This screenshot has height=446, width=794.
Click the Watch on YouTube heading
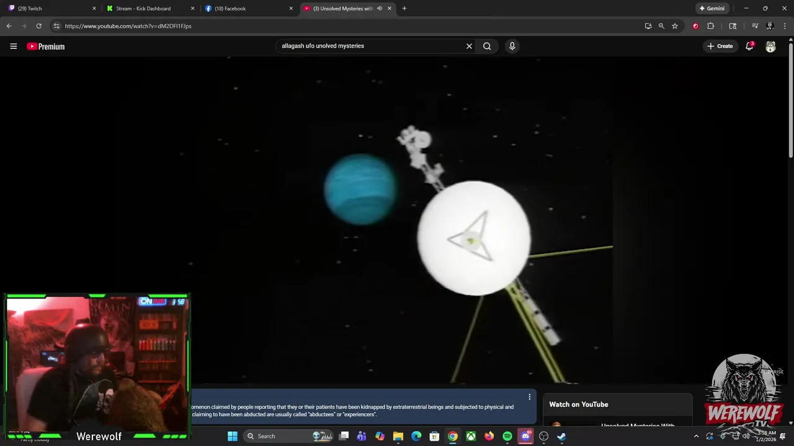pyautogui.click(x=579, y=404)
